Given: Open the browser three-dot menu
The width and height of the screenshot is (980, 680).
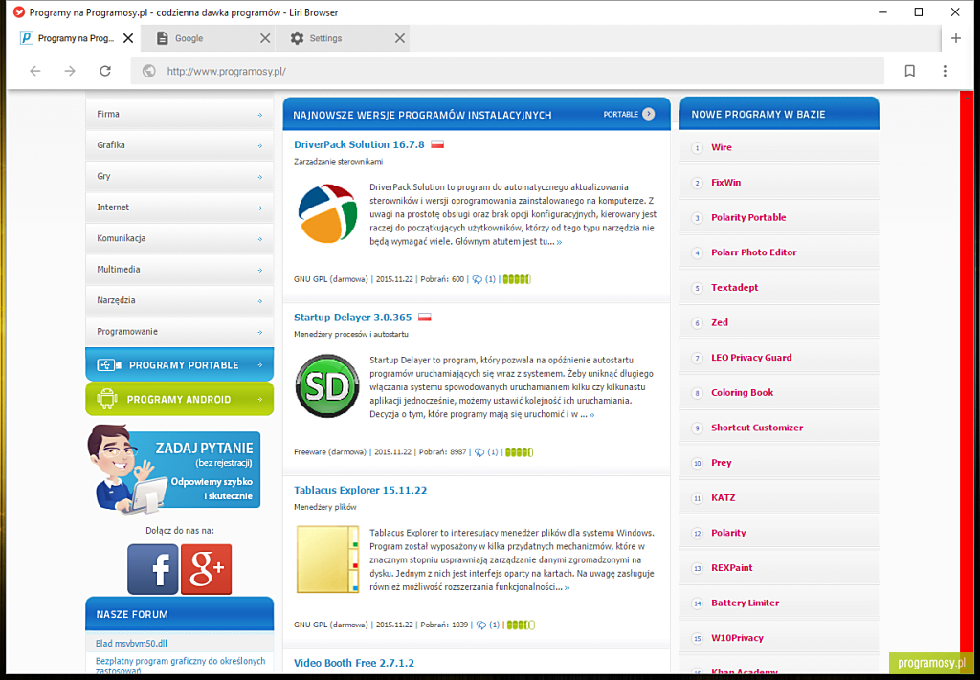Looking at the screenshot, I should point(945,71).
